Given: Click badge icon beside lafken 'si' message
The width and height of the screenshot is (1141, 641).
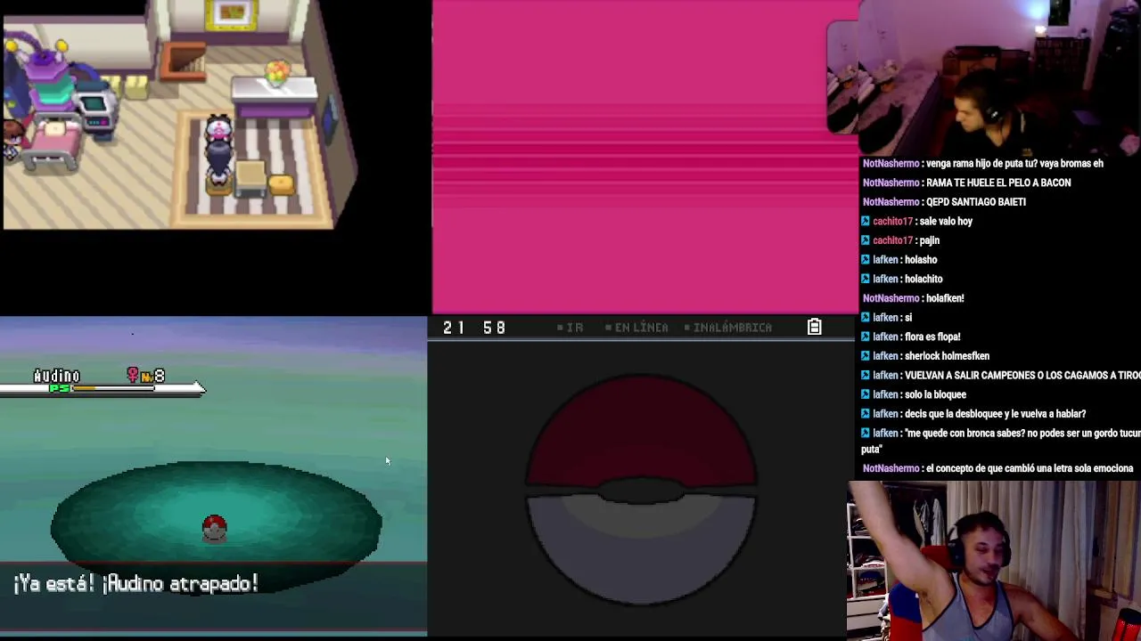Looking at the screenshot, I should [866, 318].
